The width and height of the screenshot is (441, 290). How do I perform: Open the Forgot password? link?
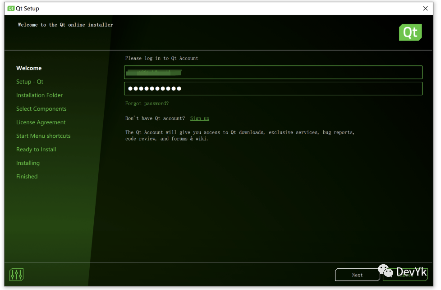coord(147,103)
